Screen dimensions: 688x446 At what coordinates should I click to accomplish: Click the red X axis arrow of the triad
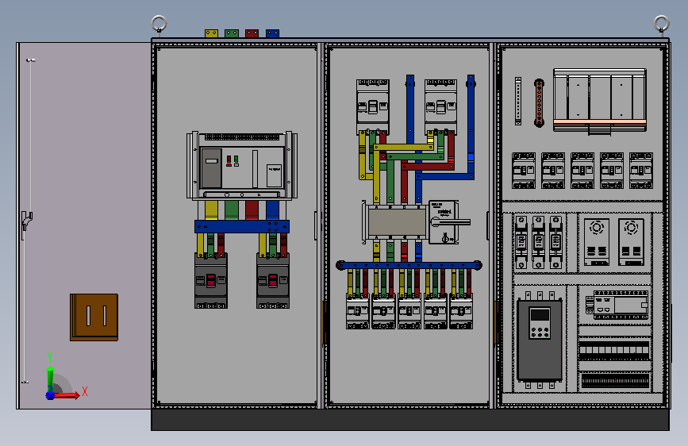tap(68, 395)
